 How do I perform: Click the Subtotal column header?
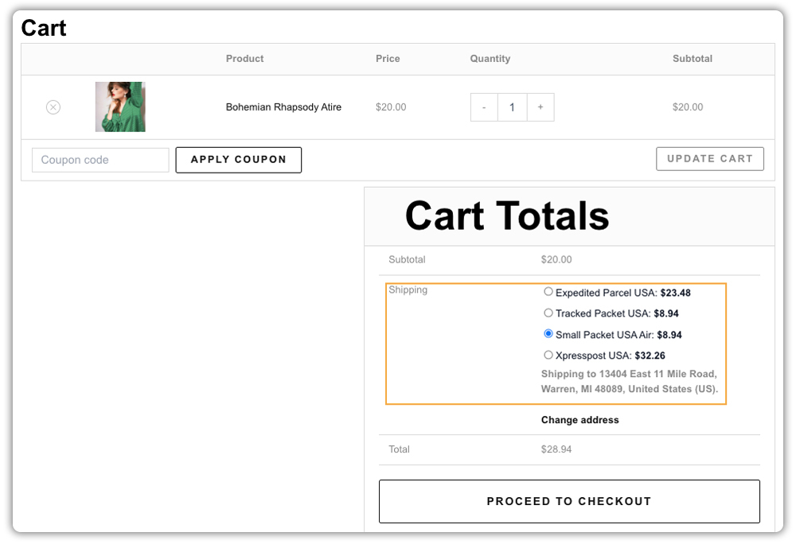pos(693,59)
